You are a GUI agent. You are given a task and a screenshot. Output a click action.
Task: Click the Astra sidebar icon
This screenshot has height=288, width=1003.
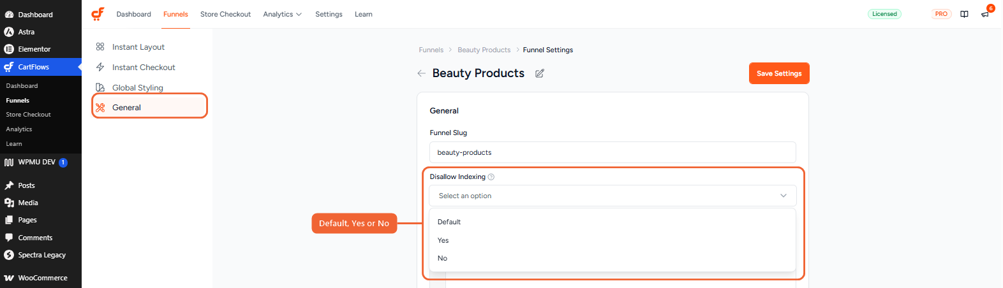point(9,32)
